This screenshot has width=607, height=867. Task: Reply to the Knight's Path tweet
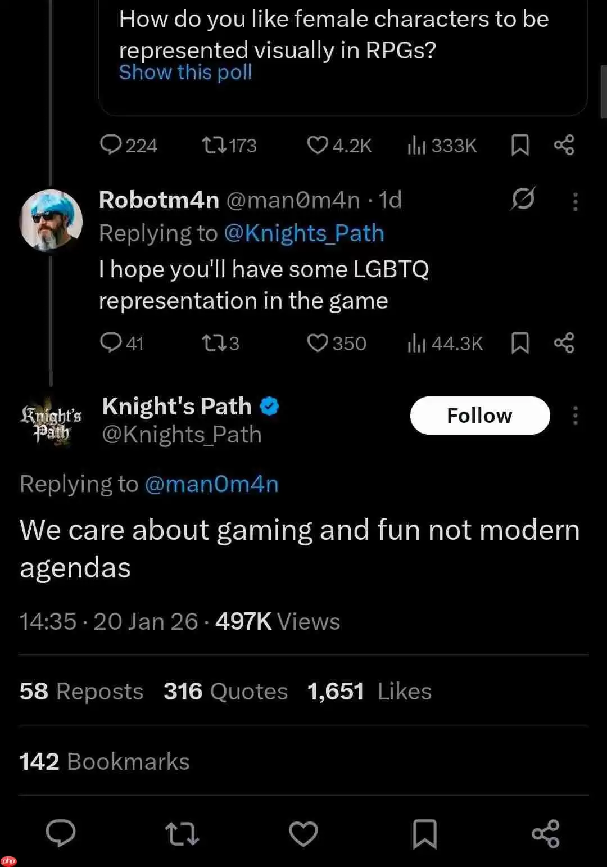pos(61,833)
